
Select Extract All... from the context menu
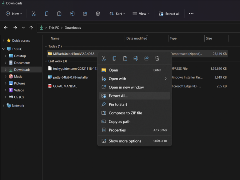[x=118, y=96]
